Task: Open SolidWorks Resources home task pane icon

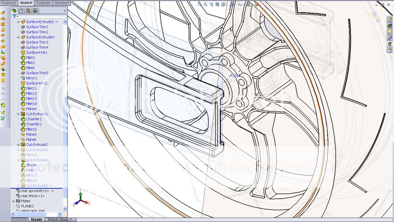Action: (390, 19)
